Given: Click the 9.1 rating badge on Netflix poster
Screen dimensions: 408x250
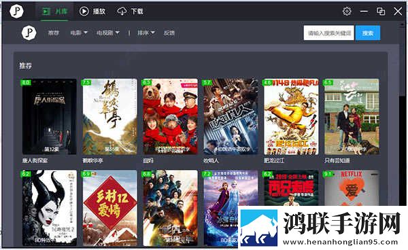Looking at the screenshot, I should point(328,174).
